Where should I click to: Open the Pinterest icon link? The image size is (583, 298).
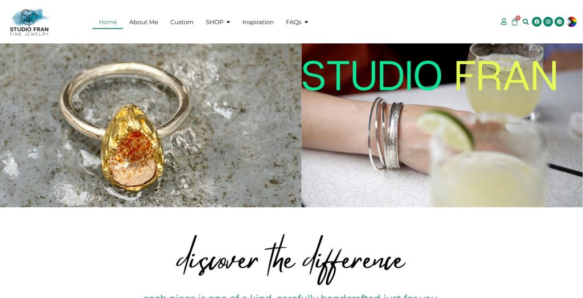pyautogui.click(x=559, y=22)
